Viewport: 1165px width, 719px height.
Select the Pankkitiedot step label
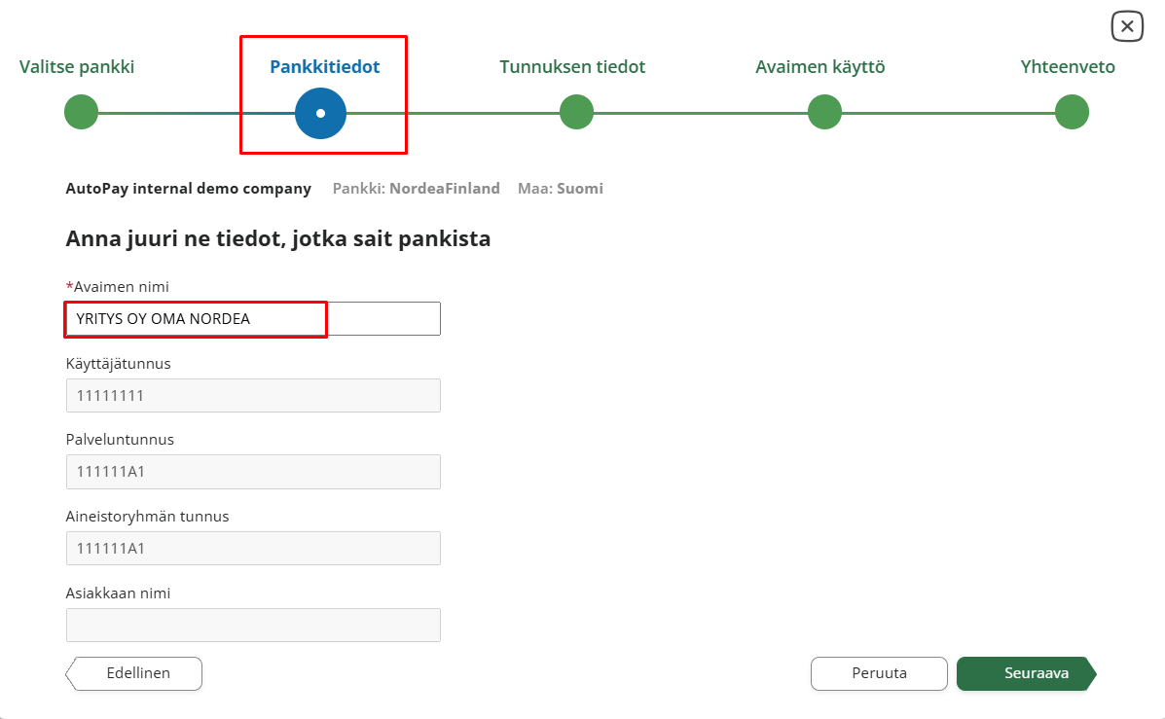(324, 67)
